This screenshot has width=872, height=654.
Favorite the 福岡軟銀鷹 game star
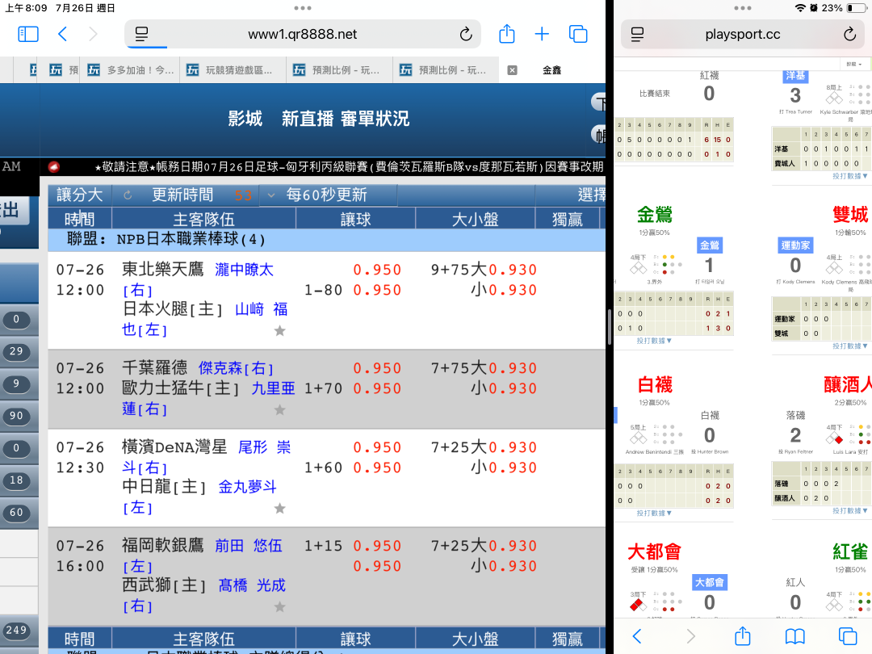(x=279, y=606)
